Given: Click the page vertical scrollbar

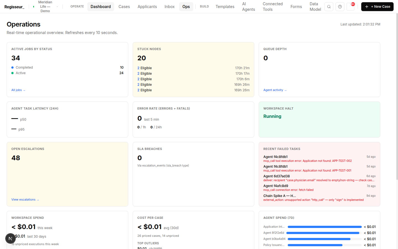Looking at the screenshot, I should pyautogui.click(x=397, y=97).
